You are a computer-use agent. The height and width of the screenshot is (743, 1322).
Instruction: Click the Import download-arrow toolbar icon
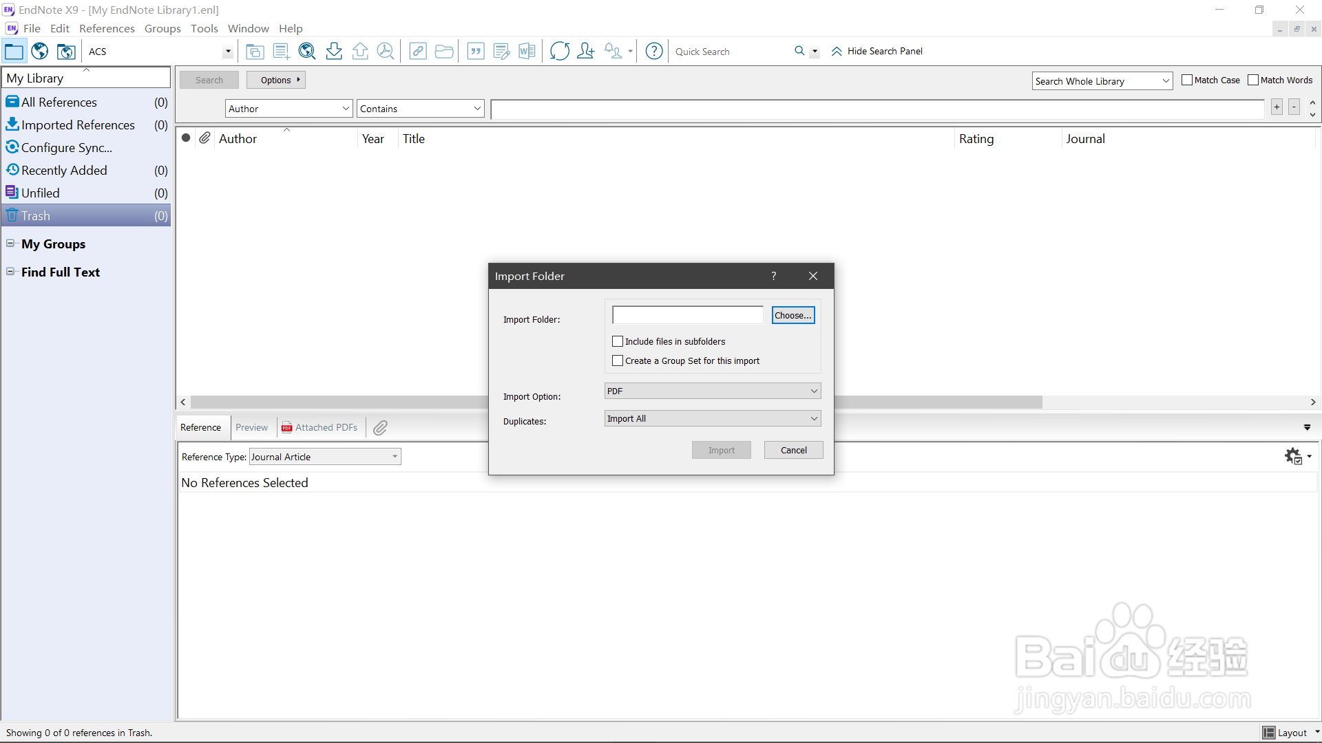(x=334, y=51)
